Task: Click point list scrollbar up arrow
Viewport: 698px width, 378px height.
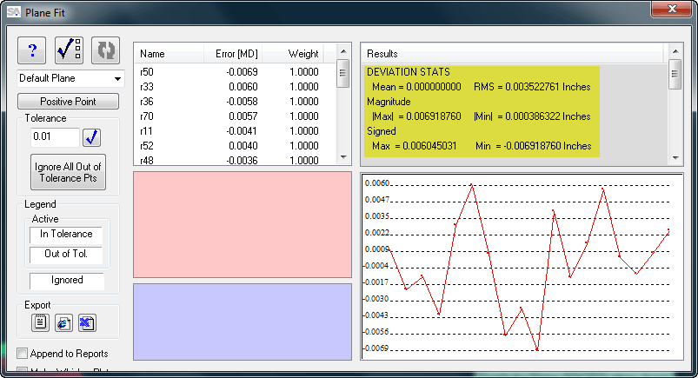Action: (343, 51)
